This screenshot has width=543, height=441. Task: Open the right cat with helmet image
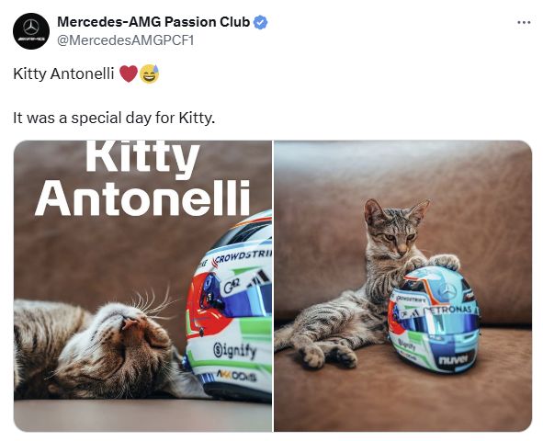[x=402, y=286]
